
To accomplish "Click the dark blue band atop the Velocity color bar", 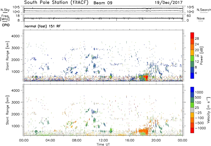I will [x=192, y=90].
